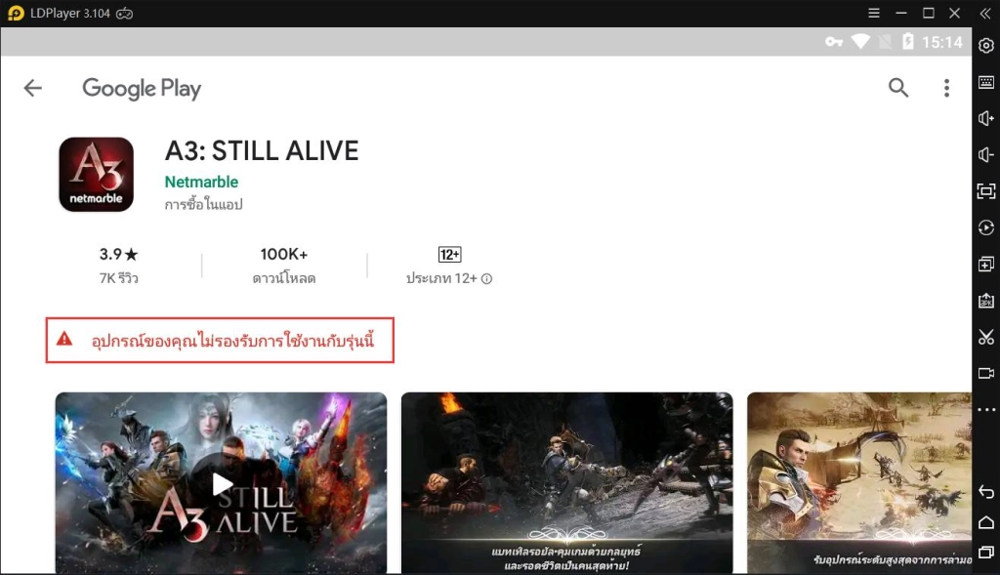Open the three-dot overflow menu
Image resolution: width=1000 pixels, height=575 pixels.
[946, 88]
